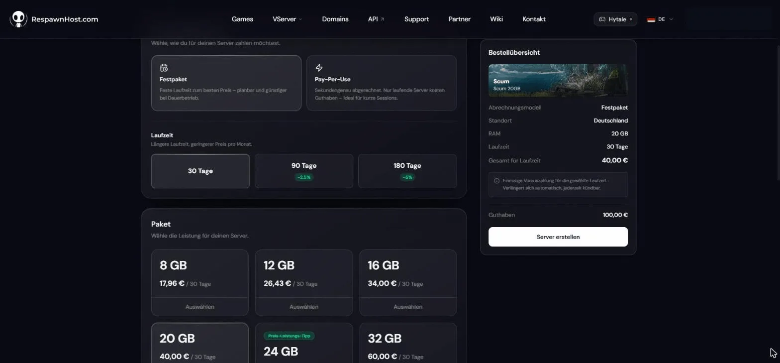Click Auswählen under 16 GB package
Screen dimensions: 780x363
[408, 307]
